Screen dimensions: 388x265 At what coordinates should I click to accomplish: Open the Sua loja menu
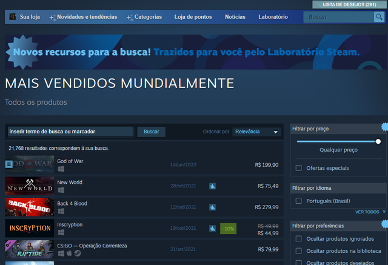click(x=30, y=17)
